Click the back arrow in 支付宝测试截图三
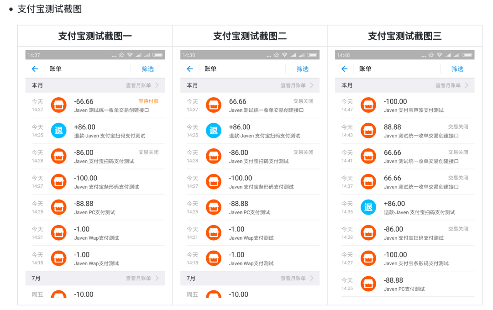The image size is (493, 310). 345,68
